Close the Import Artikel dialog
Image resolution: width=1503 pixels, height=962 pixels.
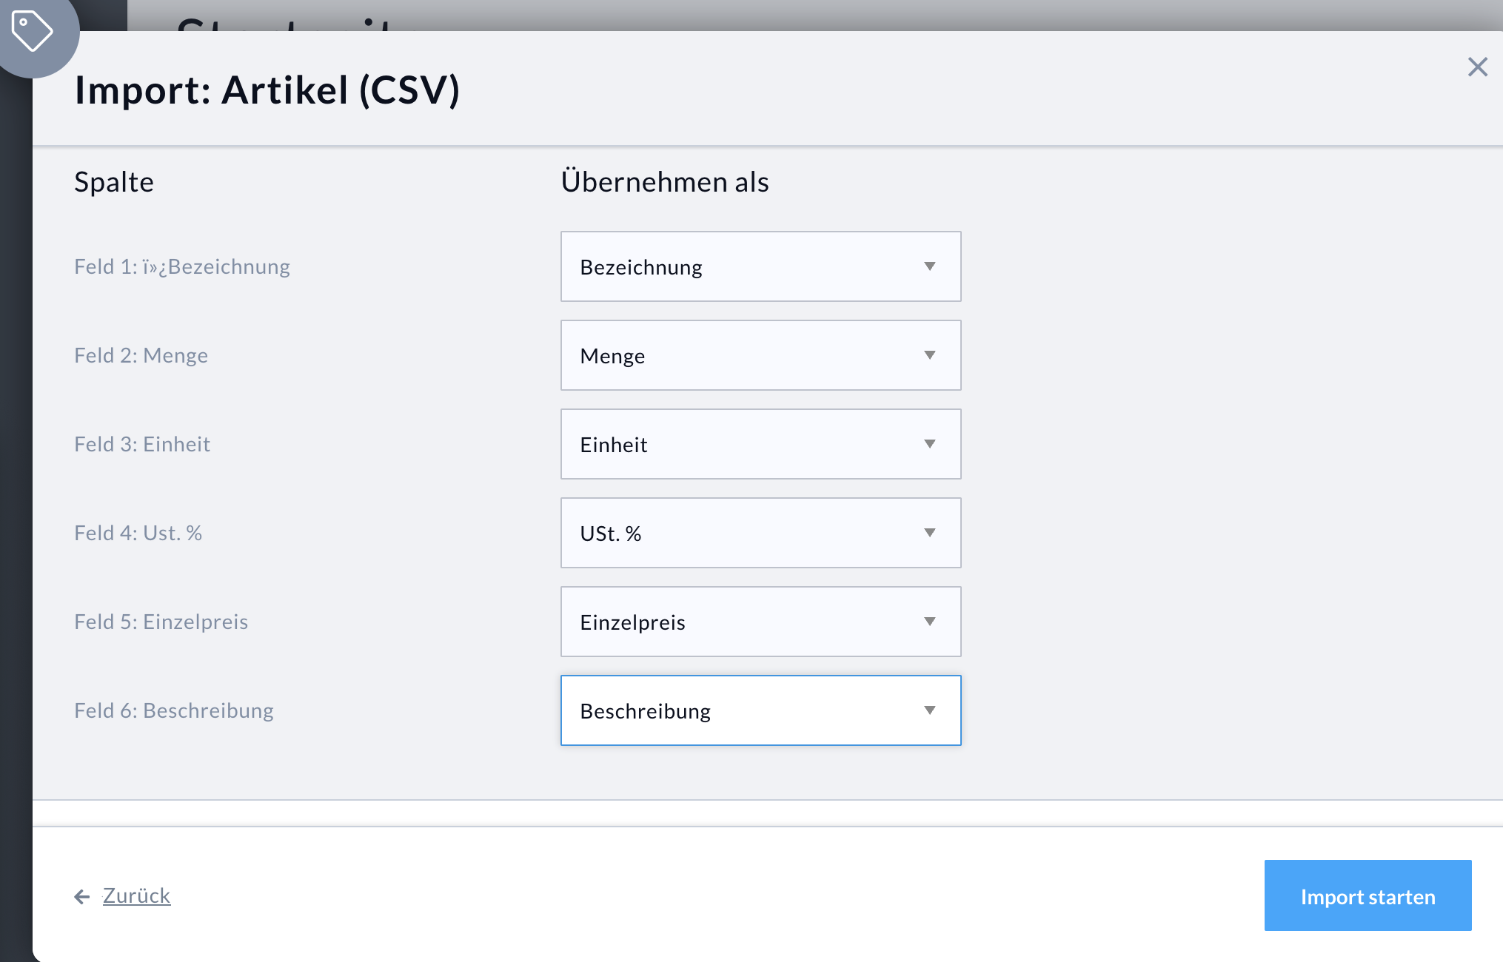point(1477,67)
